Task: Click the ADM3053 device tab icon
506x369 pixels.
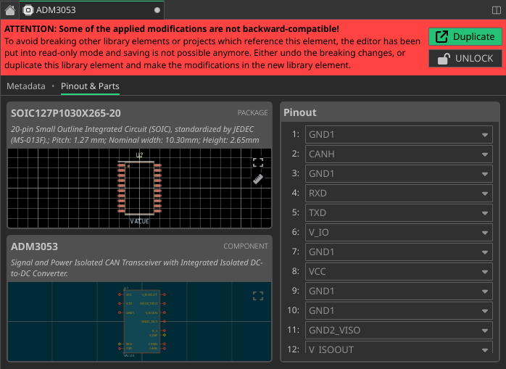Action: 28,10
